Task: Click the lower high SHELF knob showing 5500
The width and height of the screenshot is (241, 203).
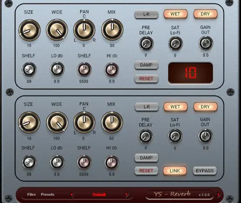Action: pos(84,162)
